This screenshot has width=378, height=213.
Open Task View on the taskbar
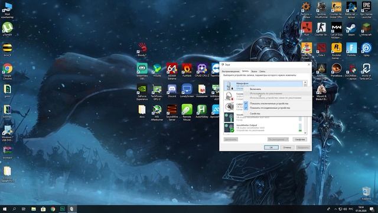pyautogui.click(x=24, y=209)
